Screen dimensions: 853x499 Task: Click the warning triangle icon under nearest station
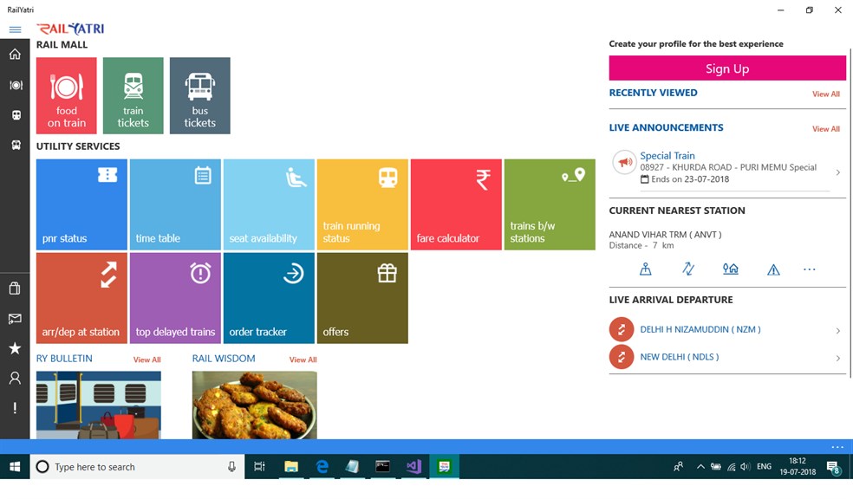point(773,269)
